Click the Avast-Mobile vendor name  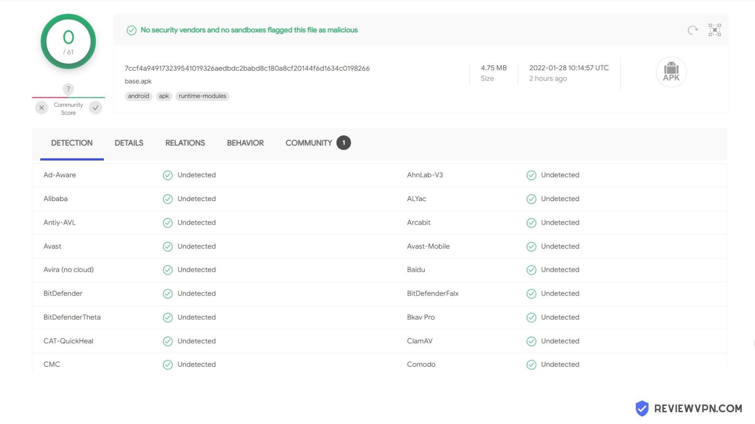[428, 247]
